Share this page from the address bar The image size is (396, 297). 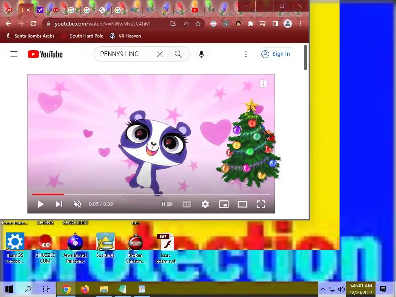pos(186,24)
